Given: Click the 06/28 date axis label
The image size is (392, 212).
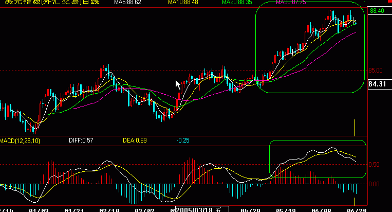Looking at the screenshot, I should 357,210.
